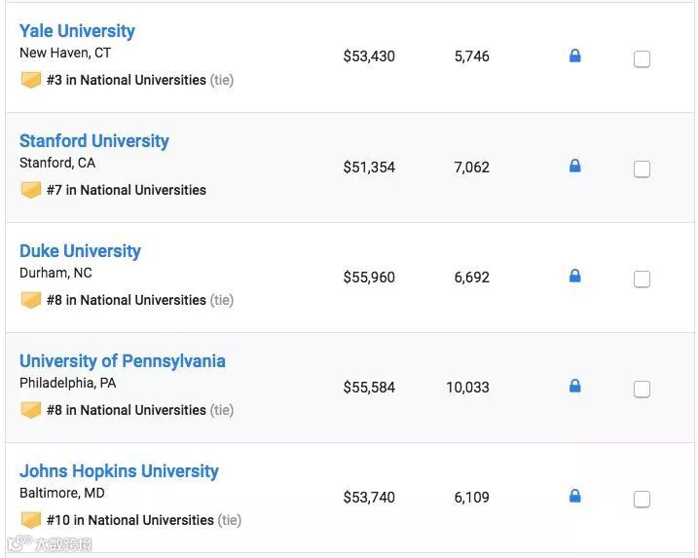Click the lock icon in Yale University row
Screen dimensions: 698x558
click(x=574, y=56)
